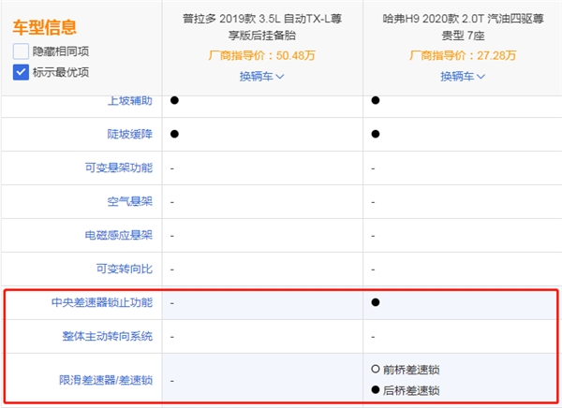Click the 前桥差速锁 option text
The width and height of the screenshot is (562, 408).
tap(411, 370)
